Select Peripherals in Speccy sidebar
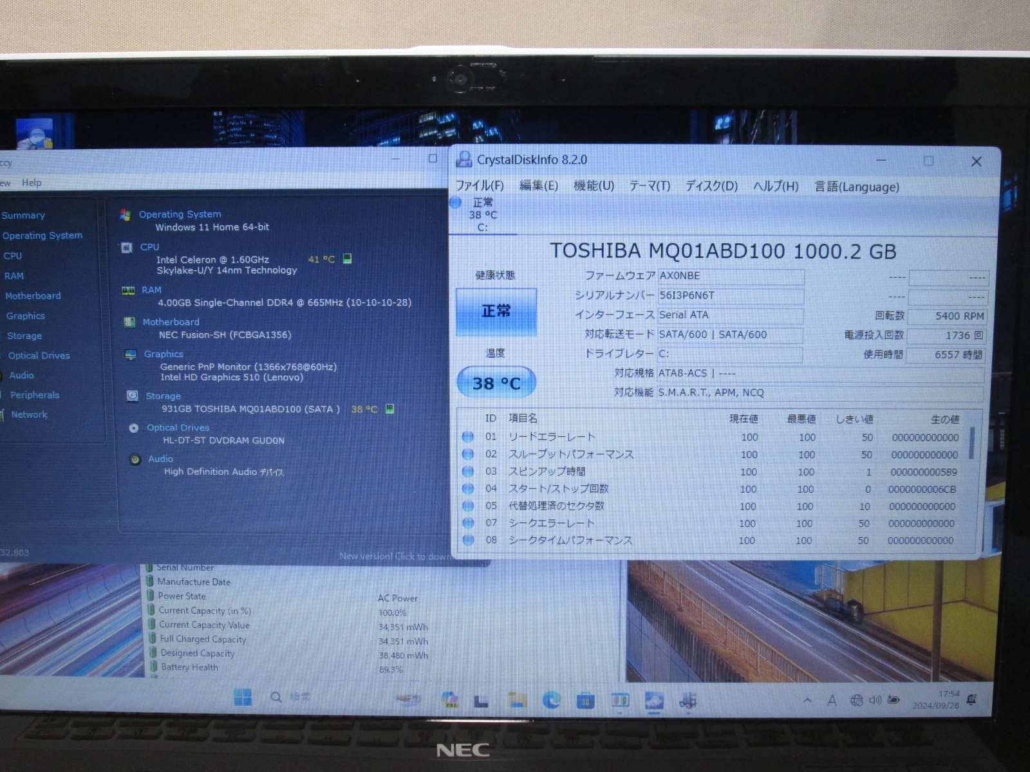The height and width of the screenshot is (772, 1030). [35, 395]
